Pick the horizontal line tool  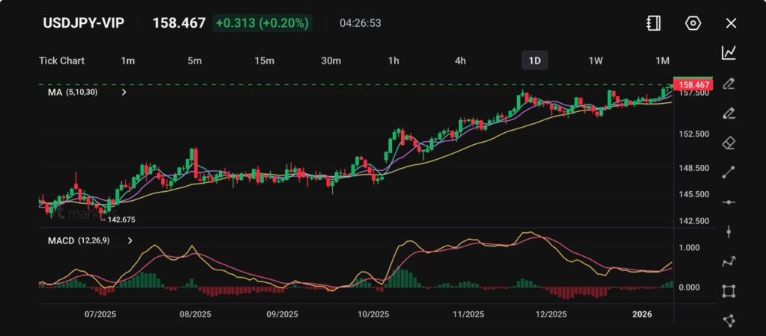pyautogui.click(x=729, y=202)
